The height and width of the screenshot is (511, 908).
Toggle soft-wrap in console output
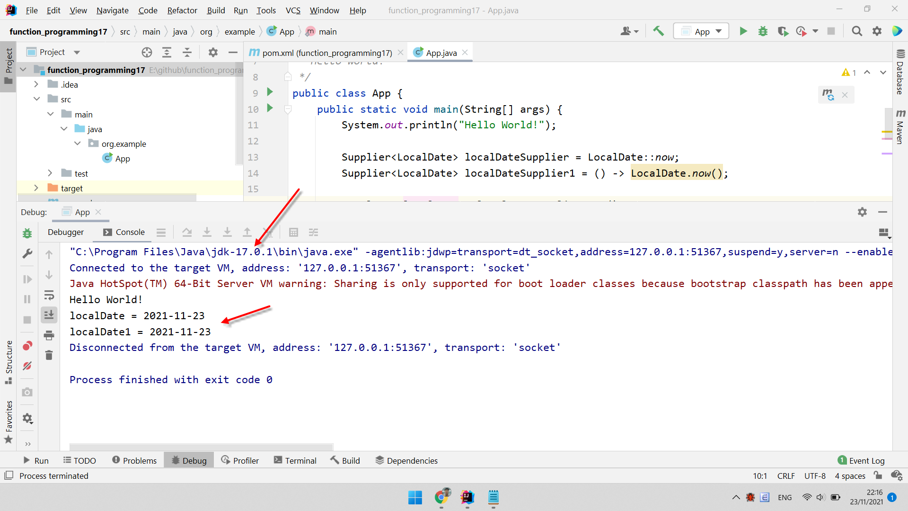click(49, 295)
